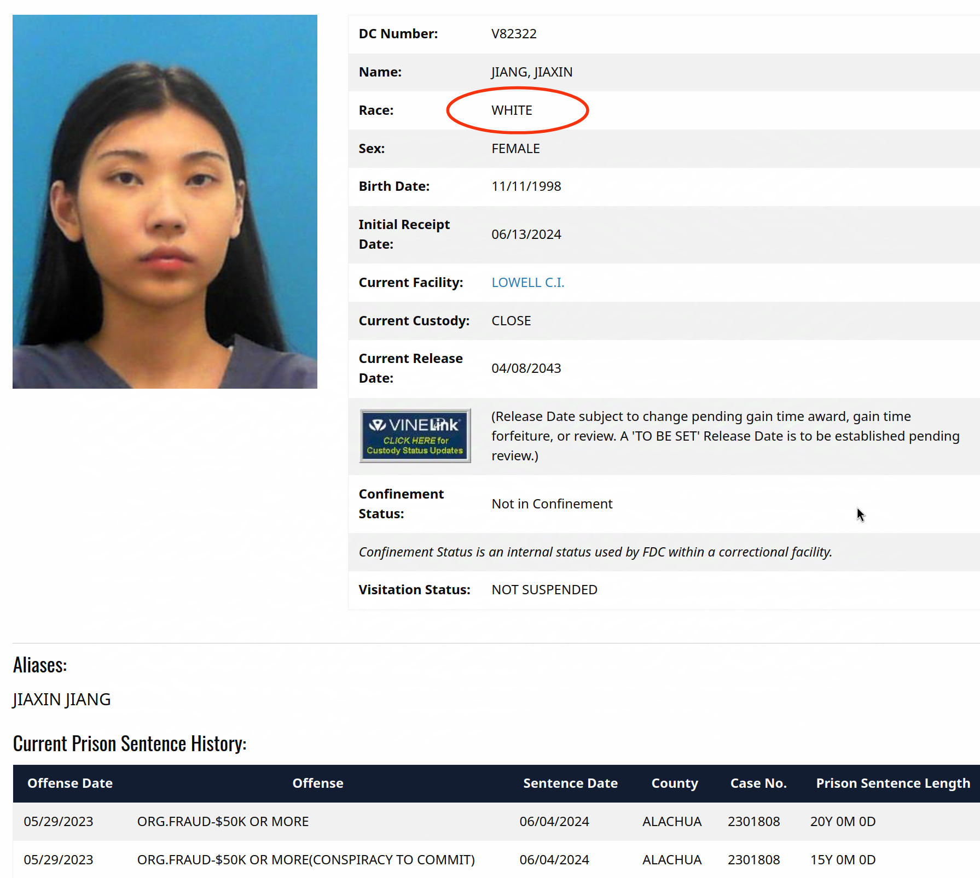Select the Not in Confinement status
The image size is (980, 878).
tap(552, 504)
